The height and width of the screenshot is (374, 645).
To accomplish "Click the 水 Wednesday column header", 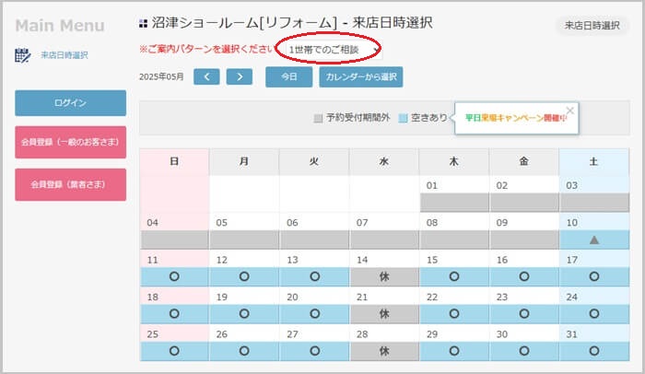I will click(384, 162).
